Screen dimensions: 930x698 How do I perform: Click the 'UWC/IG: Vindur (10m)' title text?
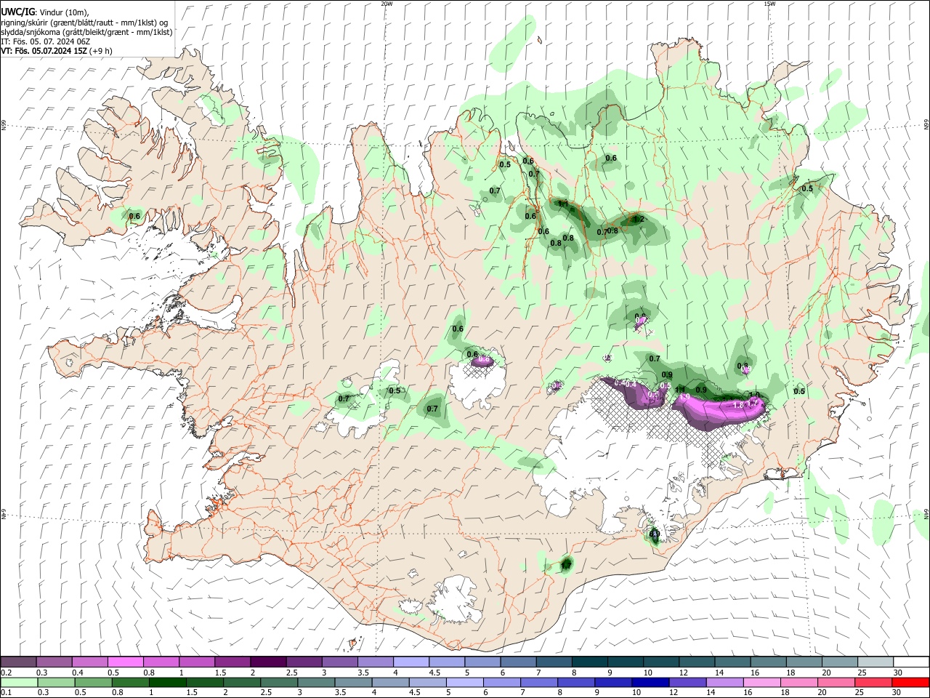45,12
